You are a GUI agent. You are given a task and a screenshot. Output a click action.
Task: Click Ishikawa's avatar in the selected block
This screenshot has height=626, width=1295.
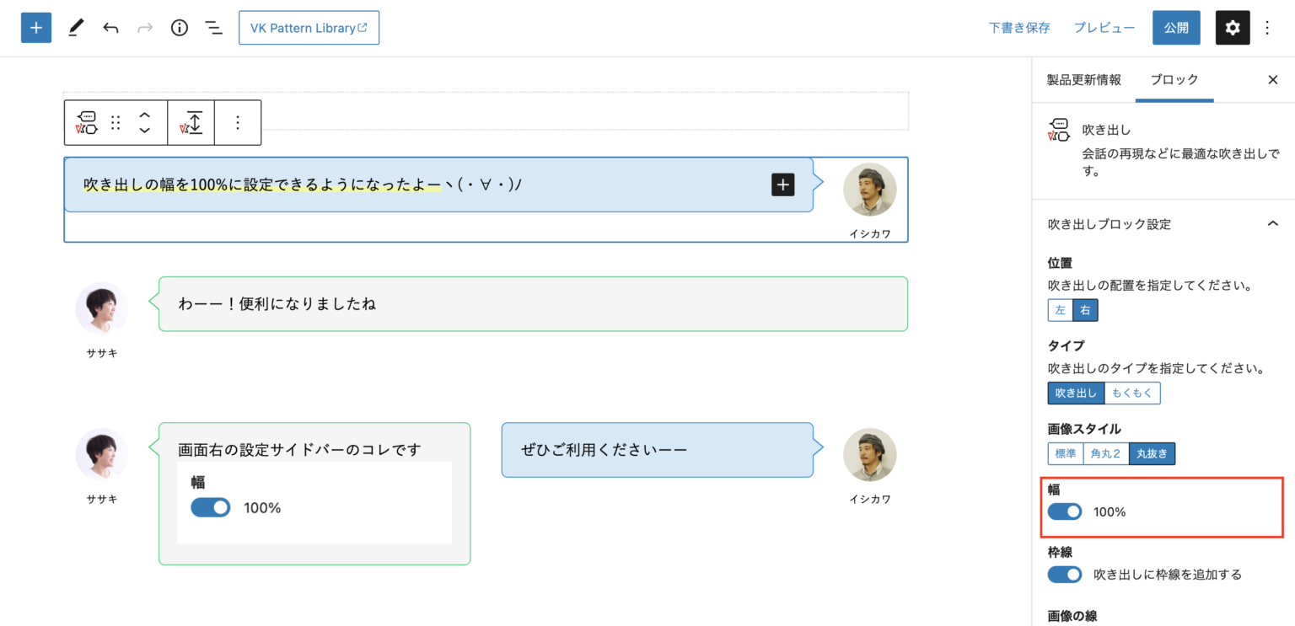pyautogui.click(x=869, y=190)
